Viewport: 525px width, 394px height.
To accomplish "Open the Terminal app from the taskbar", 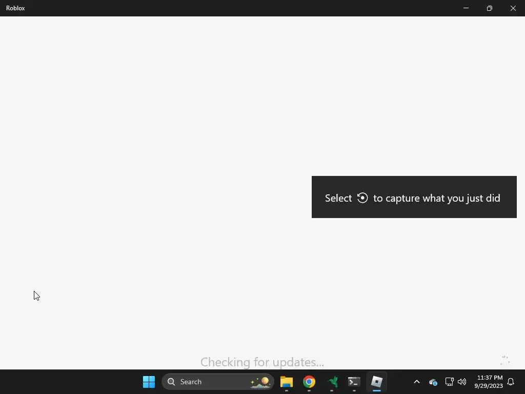I will [x=354, y=382].
